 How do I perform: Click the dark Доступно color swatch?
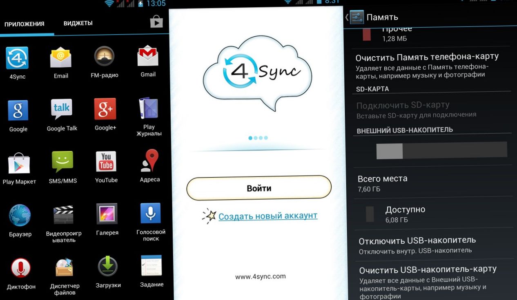point(370,214)
